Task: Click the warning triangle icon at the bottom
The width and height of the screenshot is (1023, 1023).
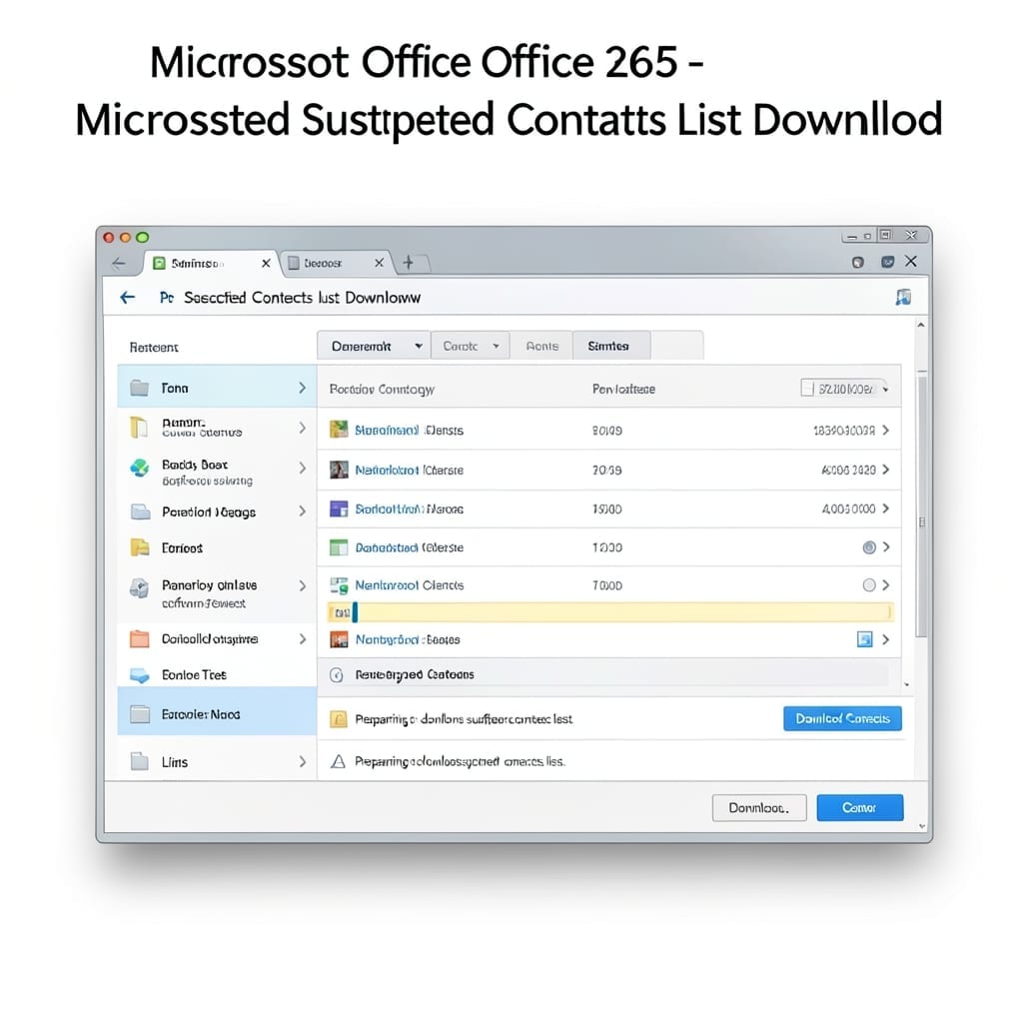Action: coord(338,761)
